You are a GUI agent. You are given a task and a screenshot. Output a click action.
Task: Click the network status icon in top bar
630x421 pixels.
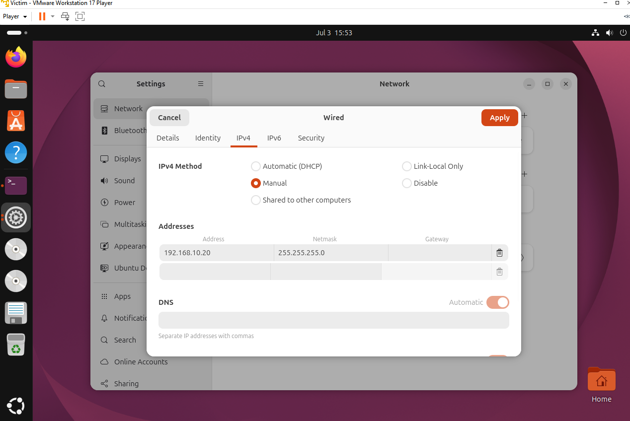[x=595, y=33]
